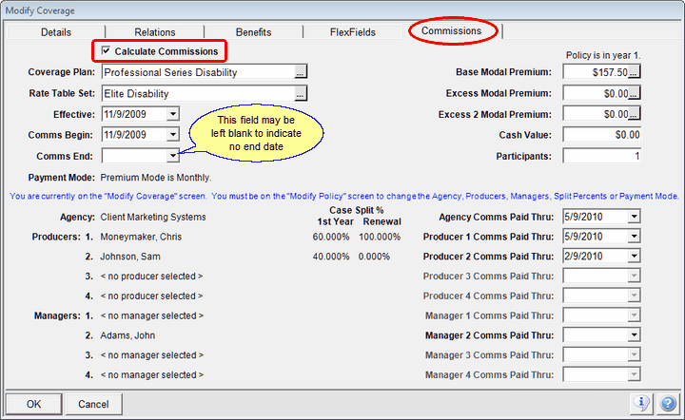This screenshot has width=685, height=420.
Task: Open the help question mark icon
Action: click(x=668, y=403)
